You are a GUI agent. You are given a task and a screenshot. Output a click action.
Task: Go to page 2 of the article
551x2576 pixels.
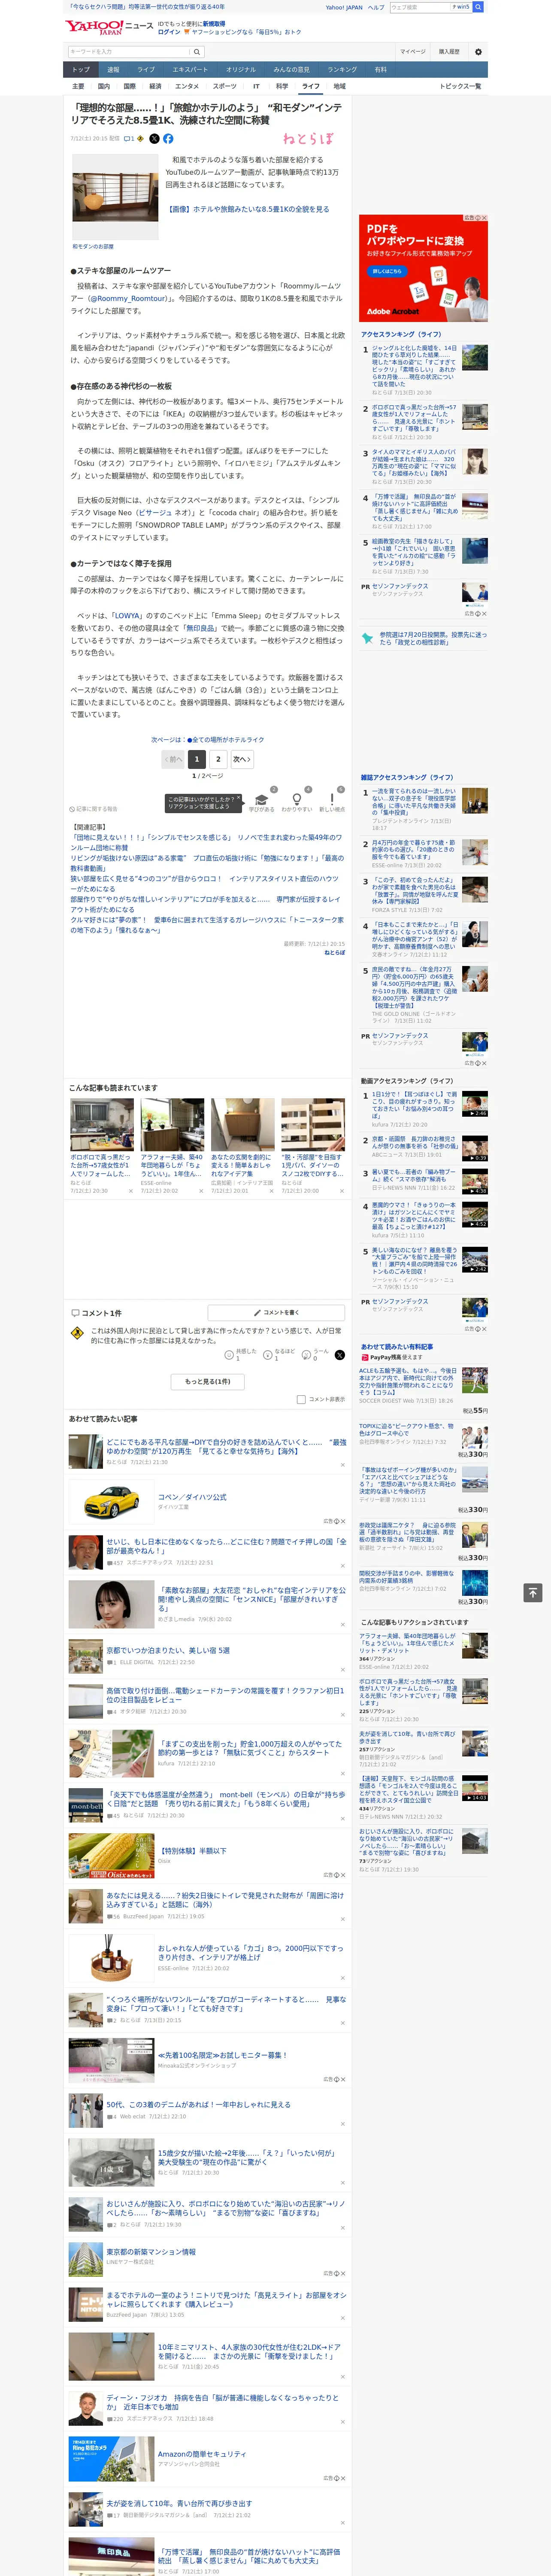pyautogui.click(x=218, y=759)
